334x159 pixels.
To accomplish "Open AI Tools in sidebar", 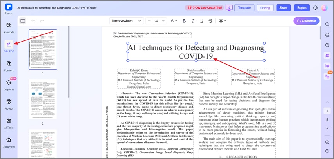I will click(9, 124).
